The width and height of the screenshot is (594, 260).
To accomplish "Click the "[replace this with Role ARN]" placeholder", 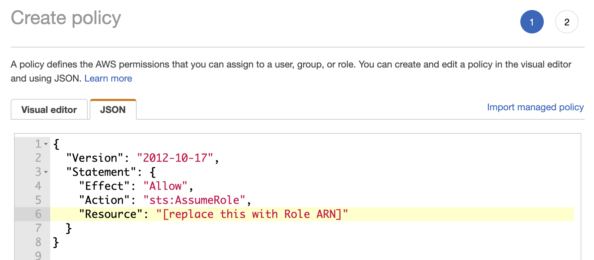I will (252, 214).
